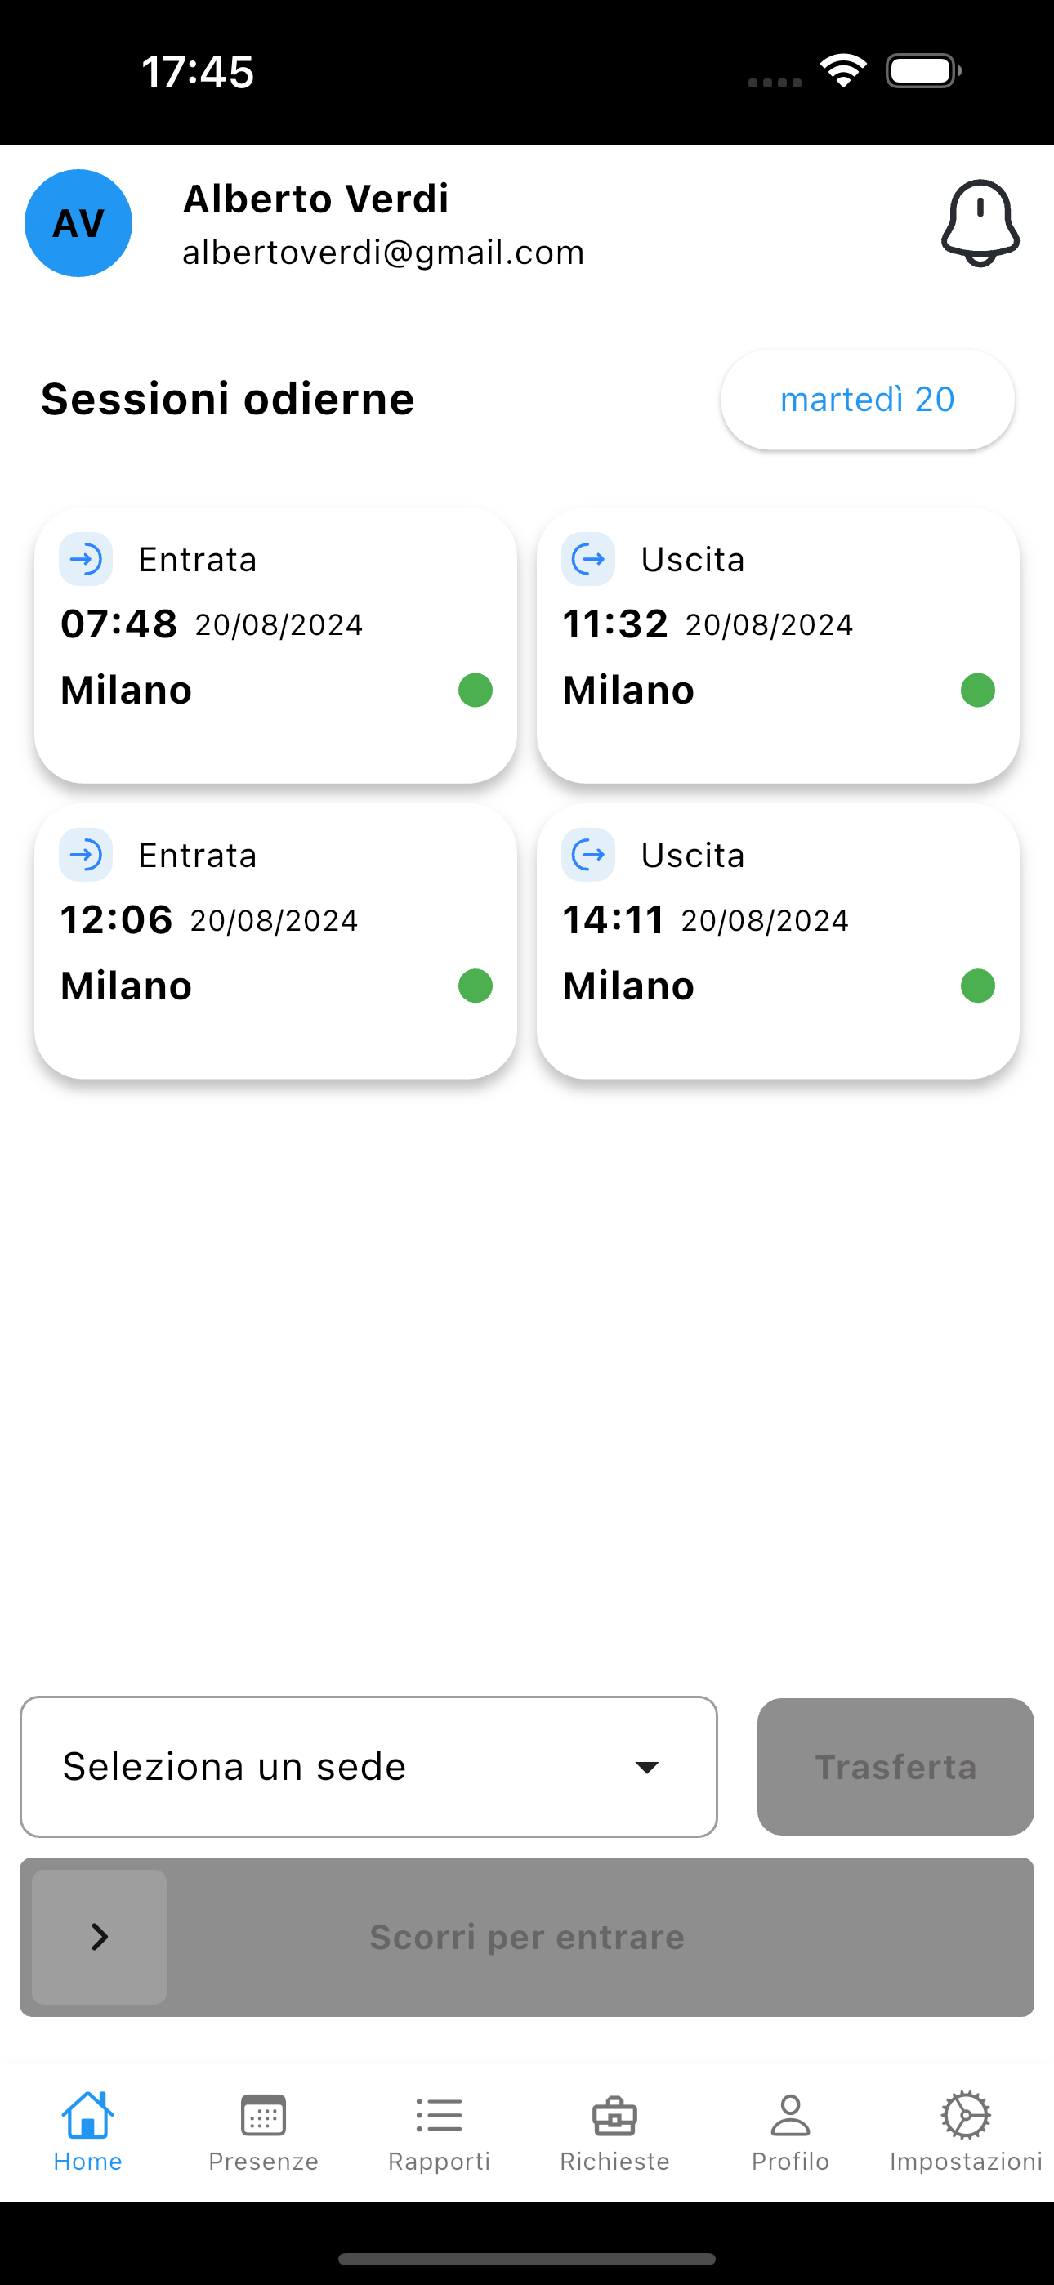Viewport: 1054px width, 2285px height.
Task: Switch to the Rapporti tab
Action: click(x=440, y=2130)
